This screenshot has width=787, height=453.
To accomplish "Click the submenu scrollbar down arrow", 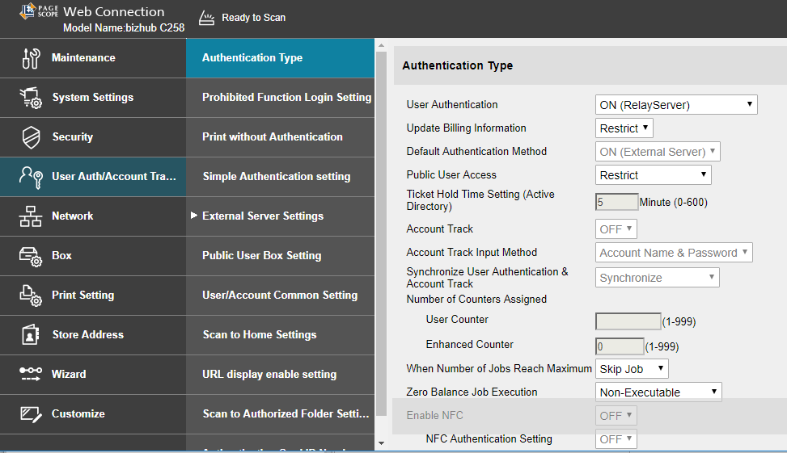I will coord(381,443).
